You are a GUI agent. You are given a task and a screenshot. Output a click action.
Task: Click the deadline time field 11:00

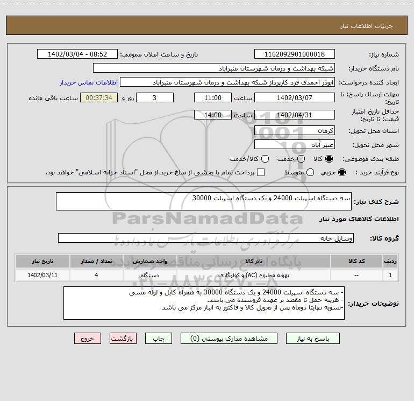pos(213,98)
